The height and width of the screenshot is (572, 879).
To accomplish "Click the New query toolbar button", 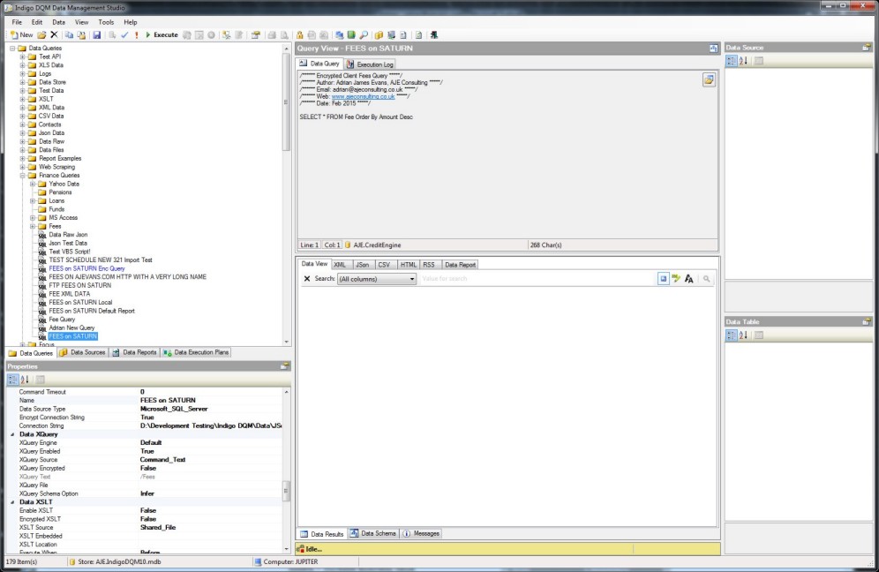I will pyautogui.click(x=21, y=35).
